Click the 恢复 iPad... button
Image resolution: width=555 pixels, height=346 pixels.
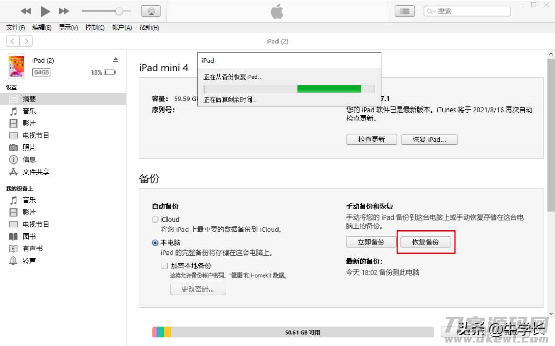tap(429, 139)
